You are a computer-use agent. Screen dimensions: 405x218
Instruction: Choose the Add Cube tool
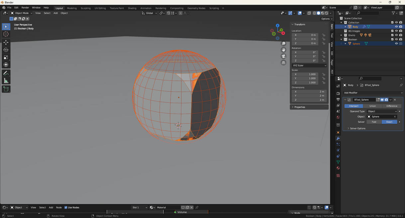[6, 89]
